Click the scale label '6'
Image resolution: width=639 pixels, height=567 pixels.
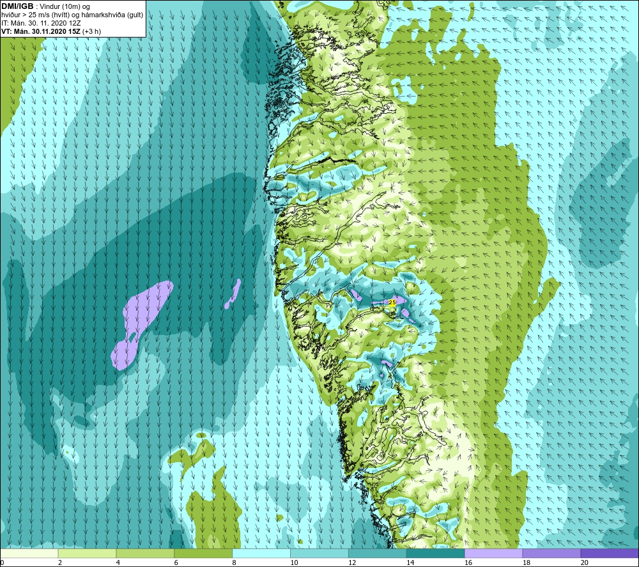pos(176,563)
